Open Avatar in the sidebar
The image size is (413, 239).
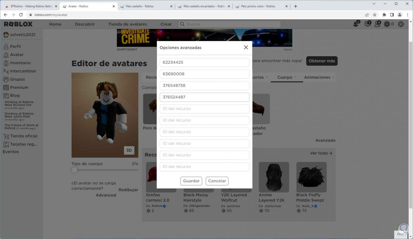pos(17,55)
